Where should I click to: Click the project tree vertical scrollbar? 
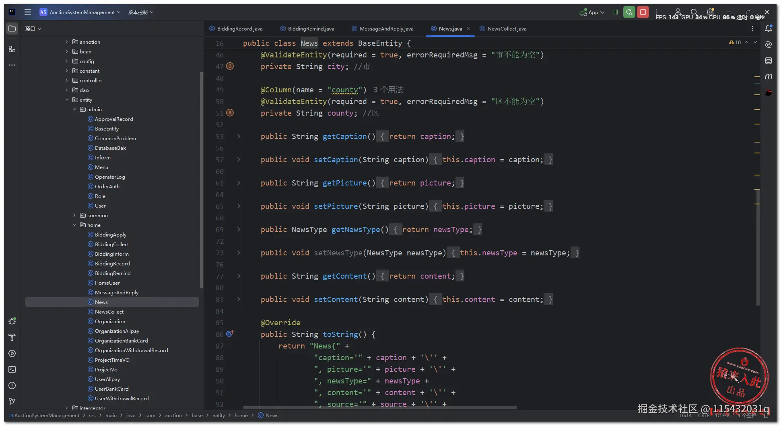201,179
